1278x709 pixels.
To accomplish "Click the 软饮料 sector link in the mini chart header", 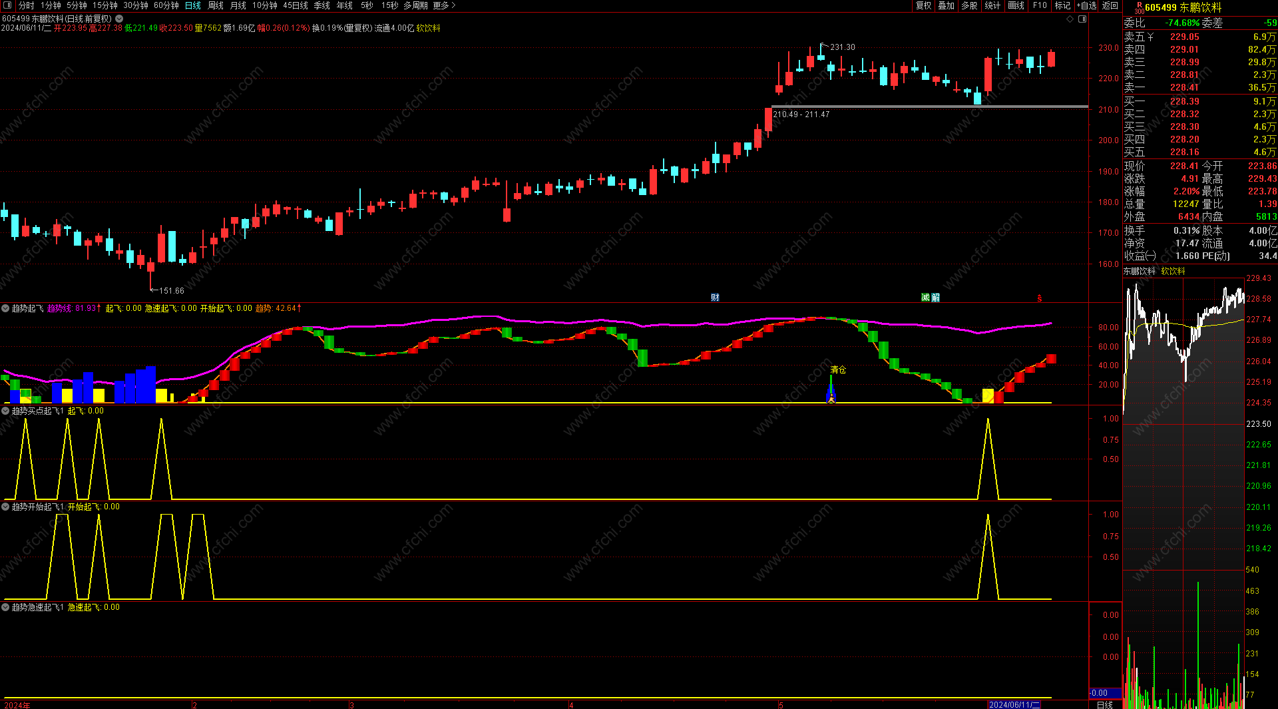I will click(x=1173, y=271).
